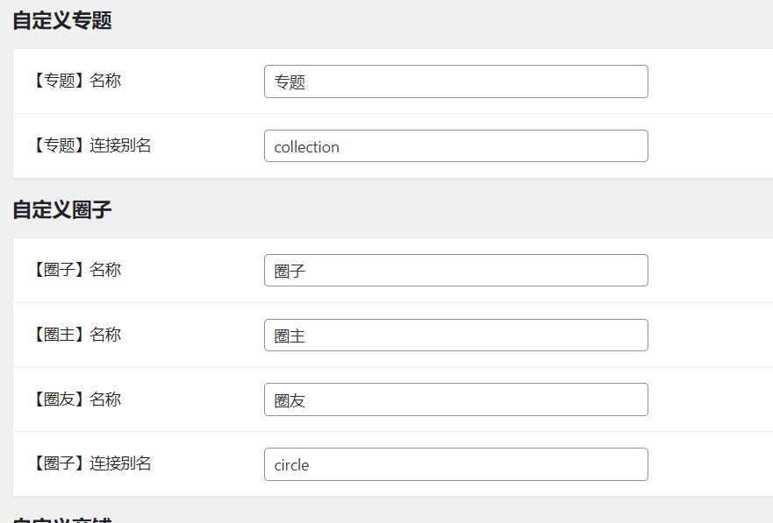Click the circle alias input field
This screenshot has height=523, width=773.
pyautogui.click(x=456, y=464)
